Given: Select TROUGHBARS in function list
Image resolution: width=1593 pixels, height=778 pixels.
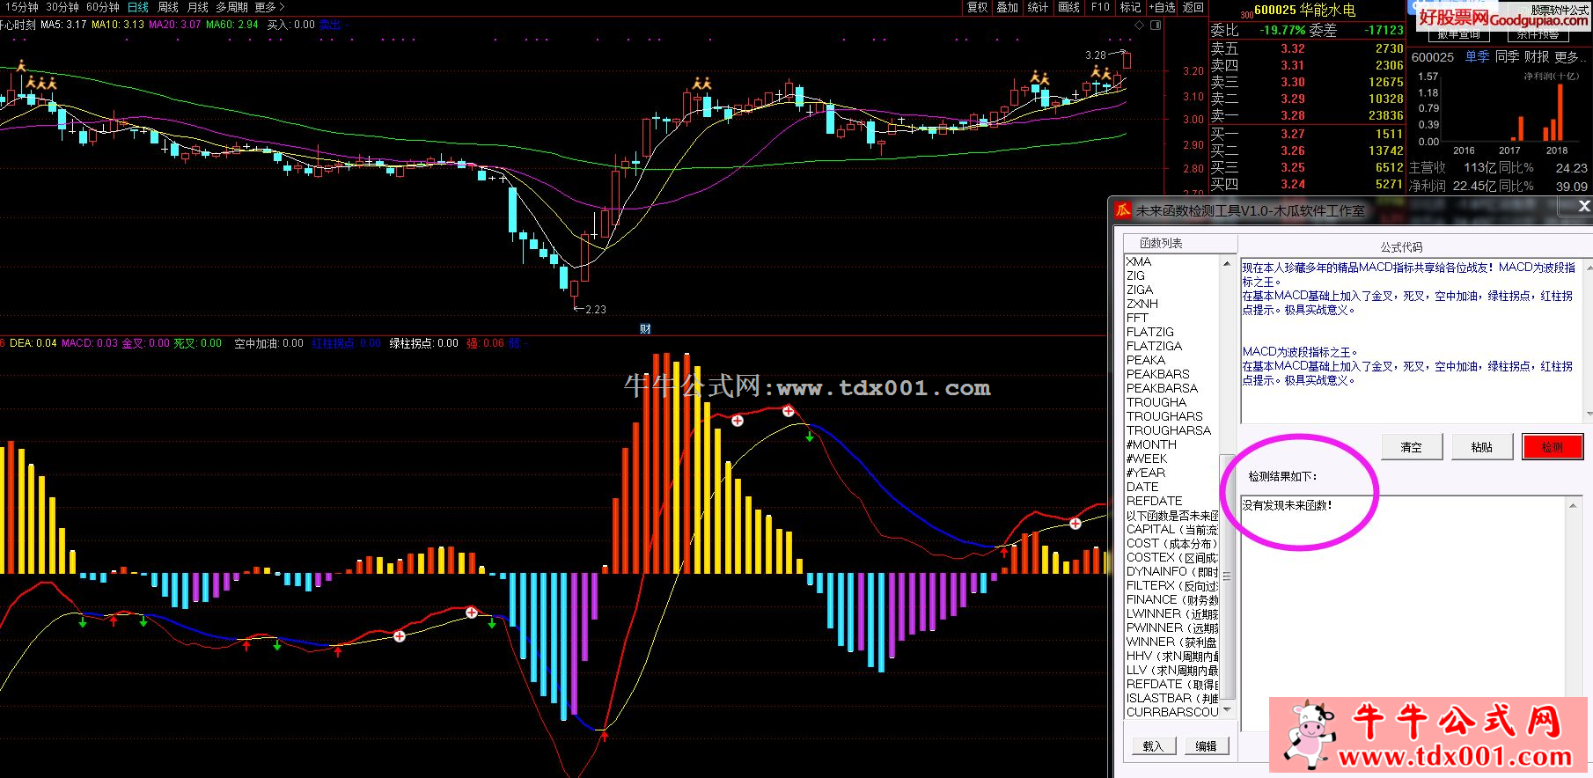Looking at the screenshot, I should [x=1164, y=416].
